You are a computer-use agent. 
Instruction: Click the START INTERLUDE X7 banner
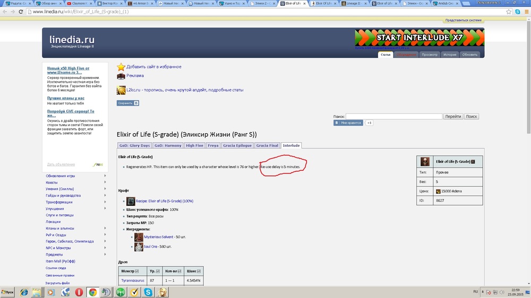coord(418,38)
